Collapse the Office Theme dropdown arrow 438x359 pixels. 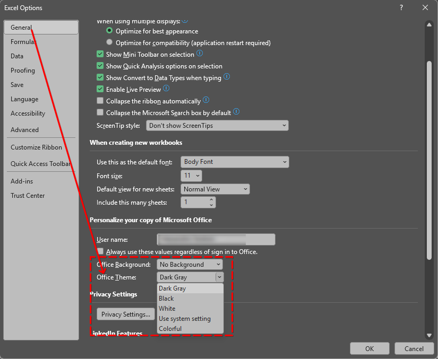[220, 277]
